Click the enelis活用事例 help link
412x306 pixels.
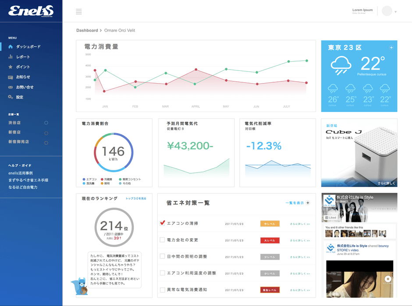click(21, 173)
